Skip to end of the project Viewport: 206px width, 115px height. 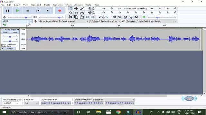pos(48,11)
